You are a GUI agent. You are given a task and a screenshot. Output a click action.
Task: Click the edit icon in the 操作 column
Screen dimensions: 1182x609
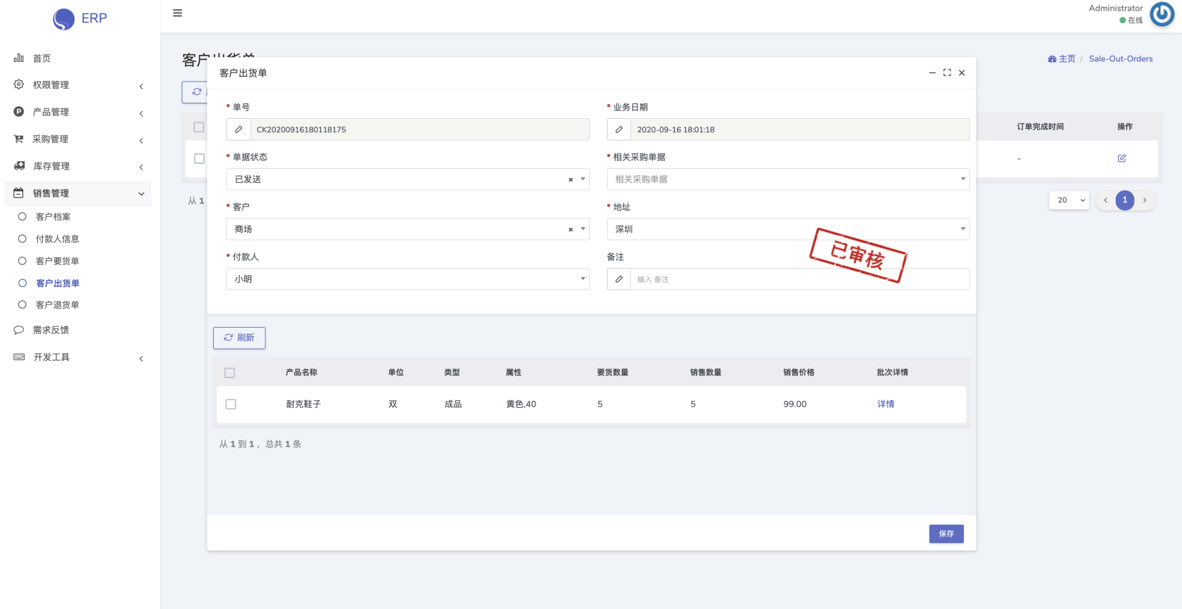(x=1122, y=158)
